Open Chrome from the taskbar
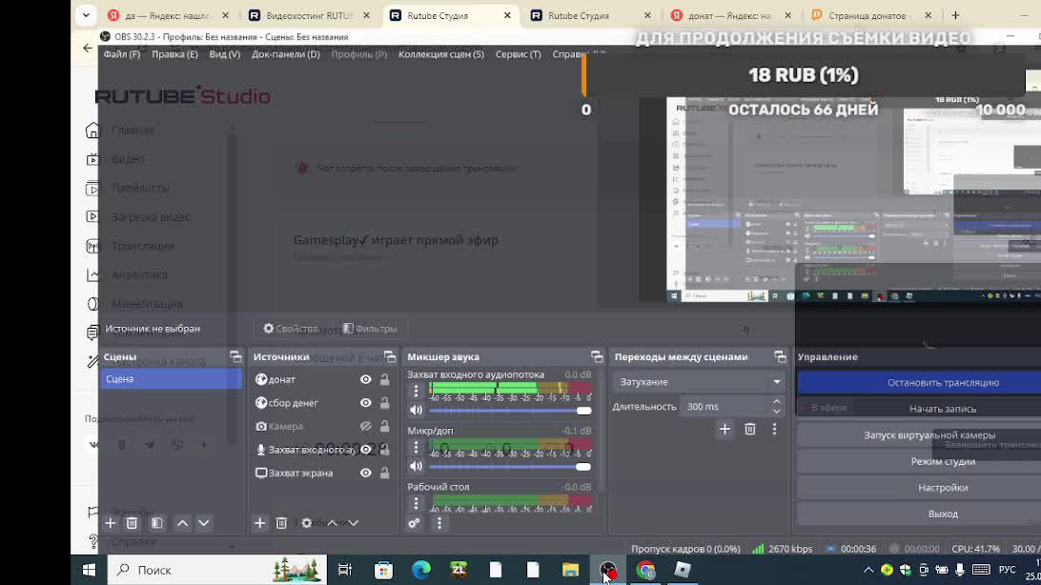 (645, 570)
